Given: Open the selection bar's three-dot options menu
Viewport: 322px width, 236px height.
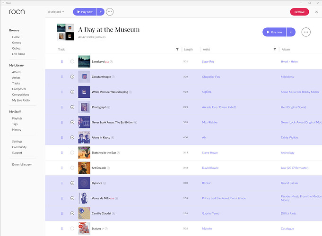Looking at the screenshot, I should coord(110,12).
